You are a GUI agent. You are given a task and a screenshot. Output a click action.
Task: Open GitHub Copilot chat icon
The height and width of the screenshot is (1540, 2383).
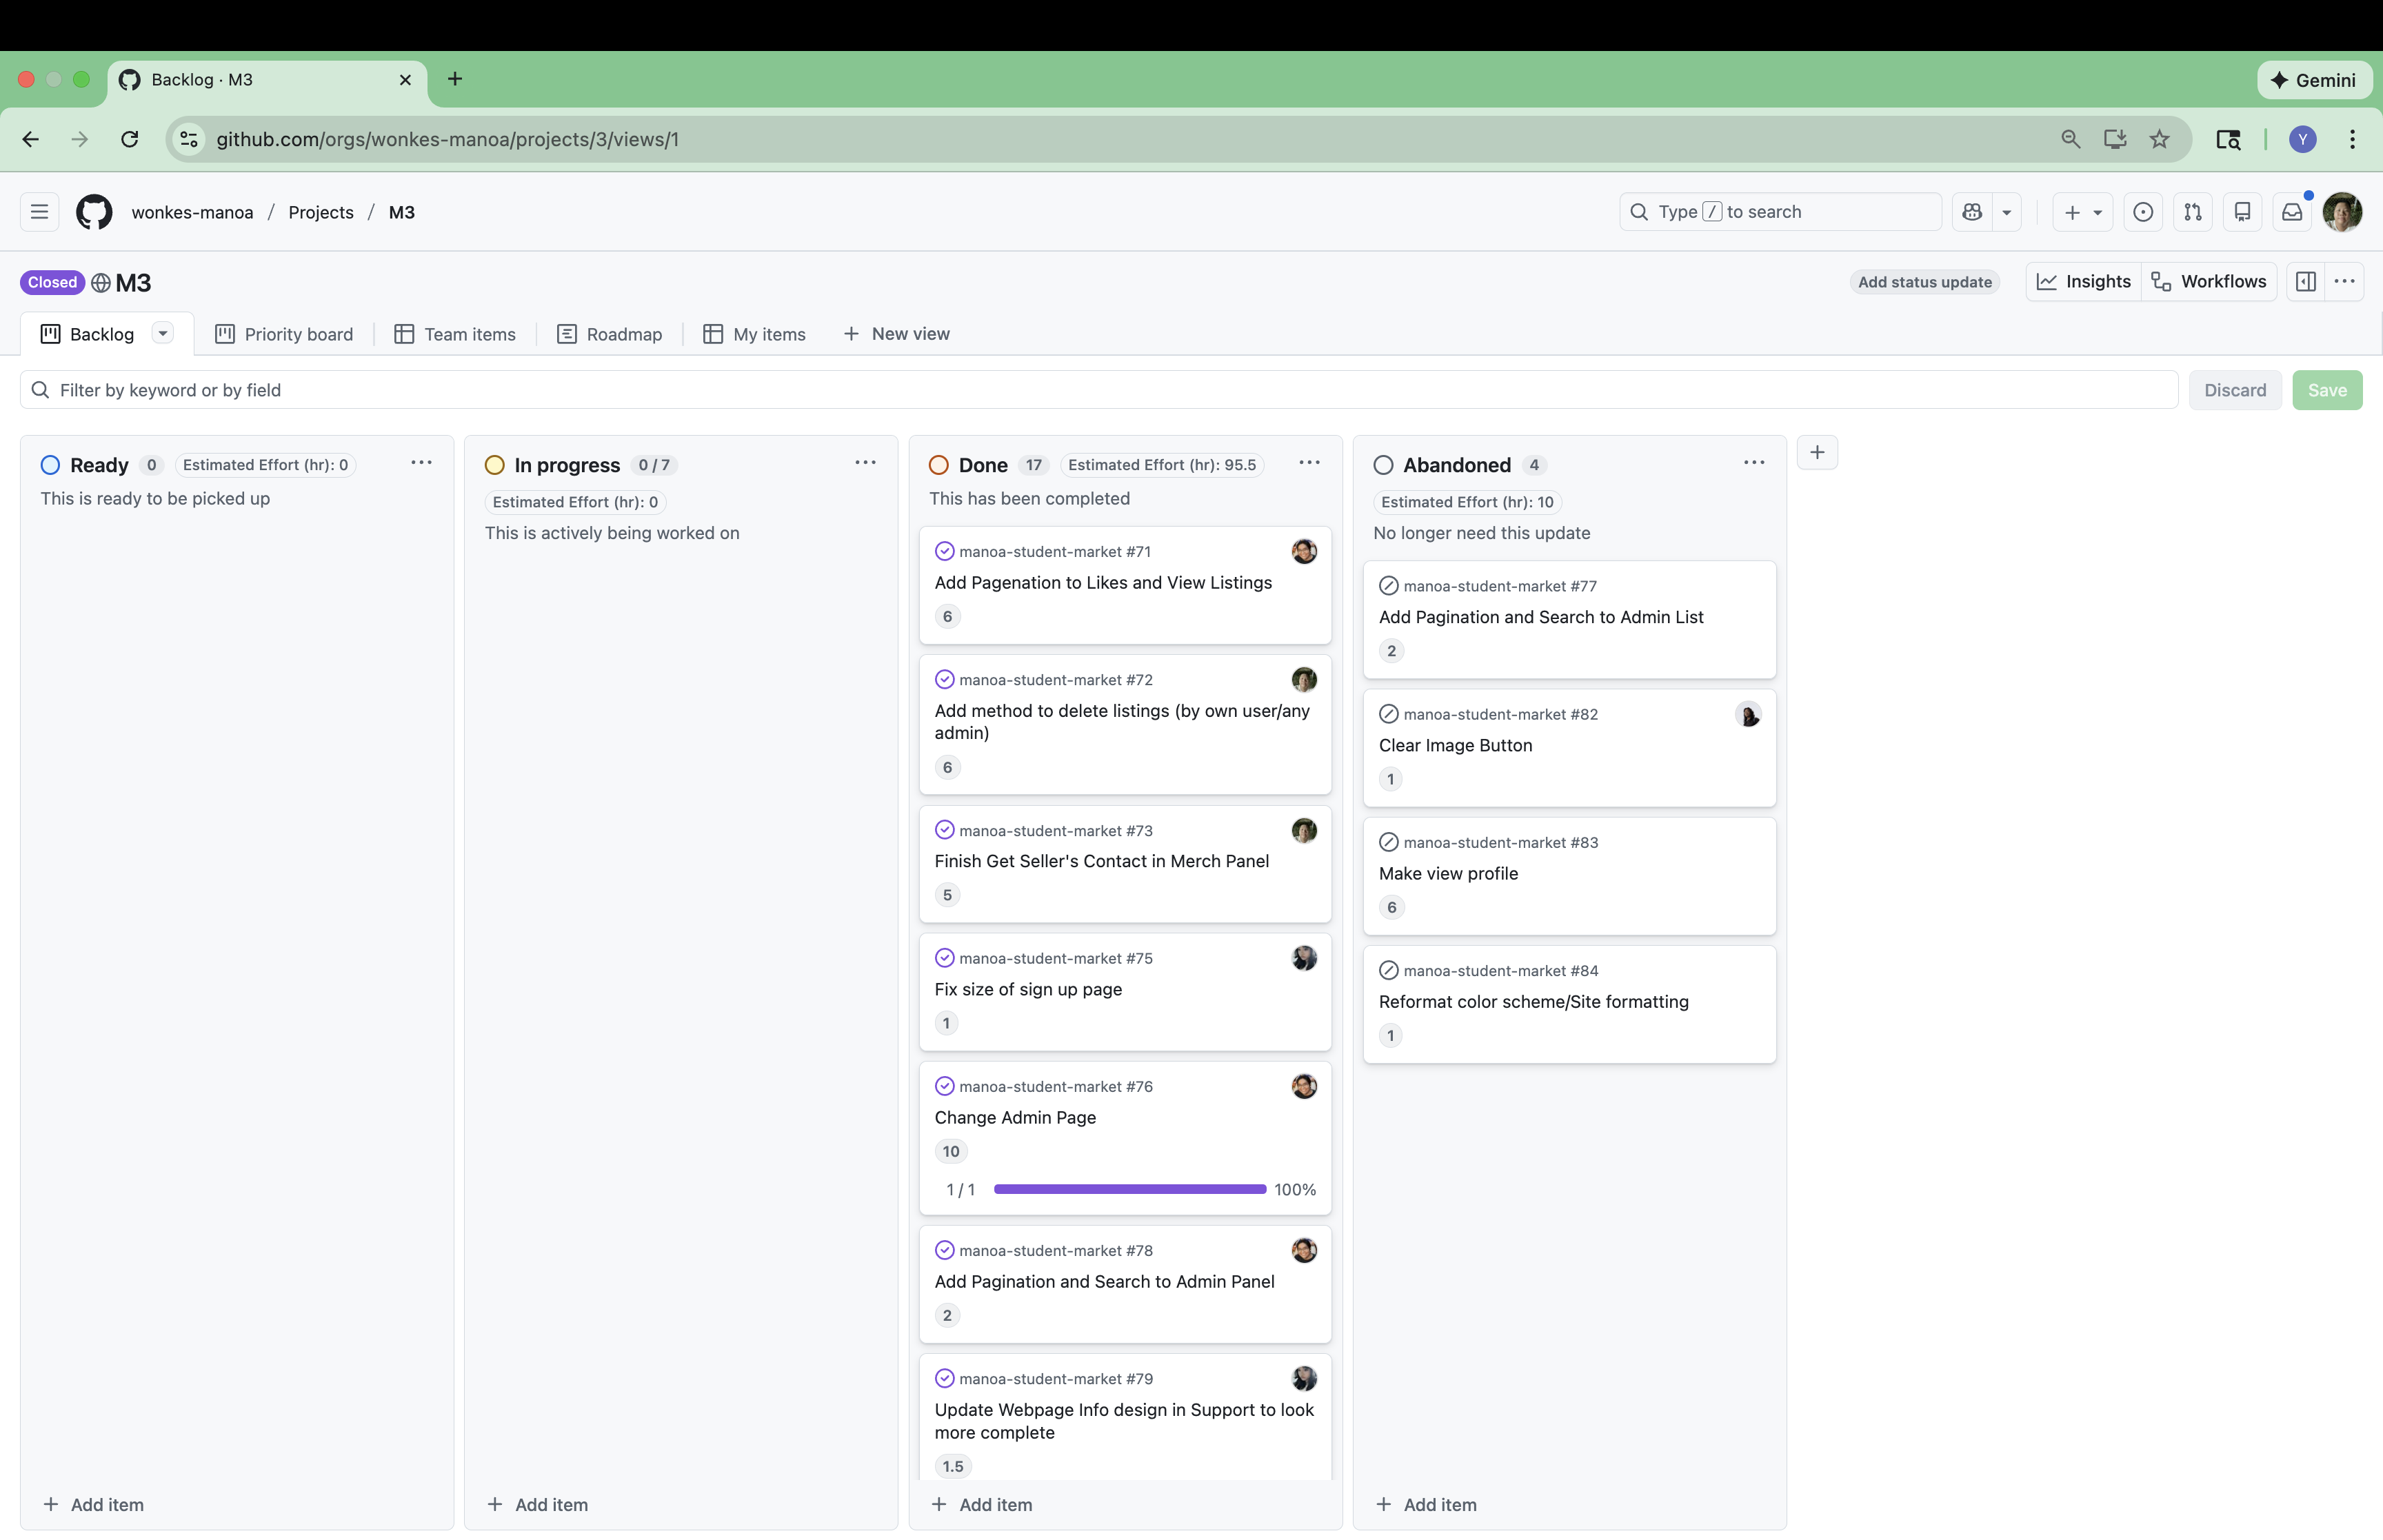1972,212
